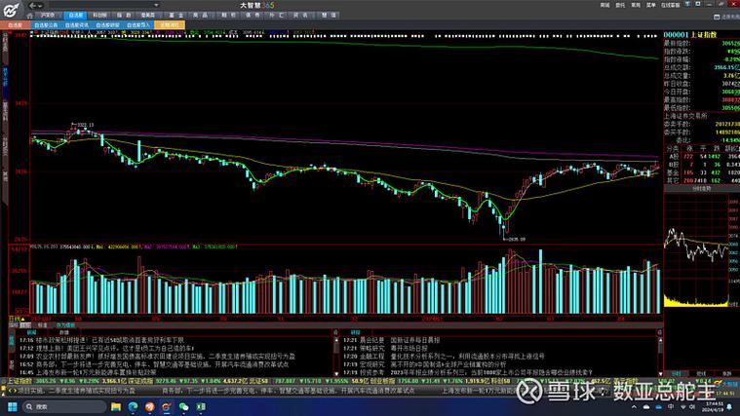
Task: Open the 17:09 农业农村部 news headline
Action: click(157, 357)
